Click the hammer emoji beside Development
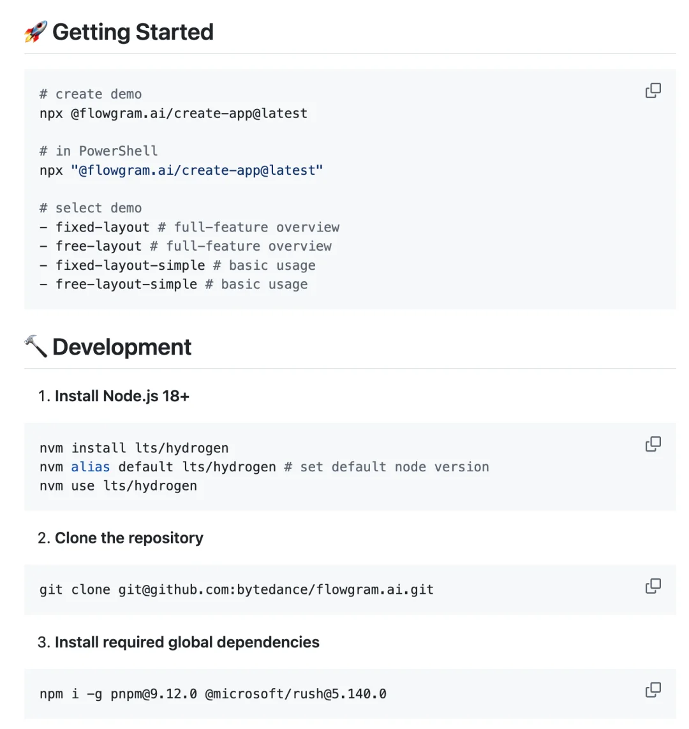 point(36,346)
